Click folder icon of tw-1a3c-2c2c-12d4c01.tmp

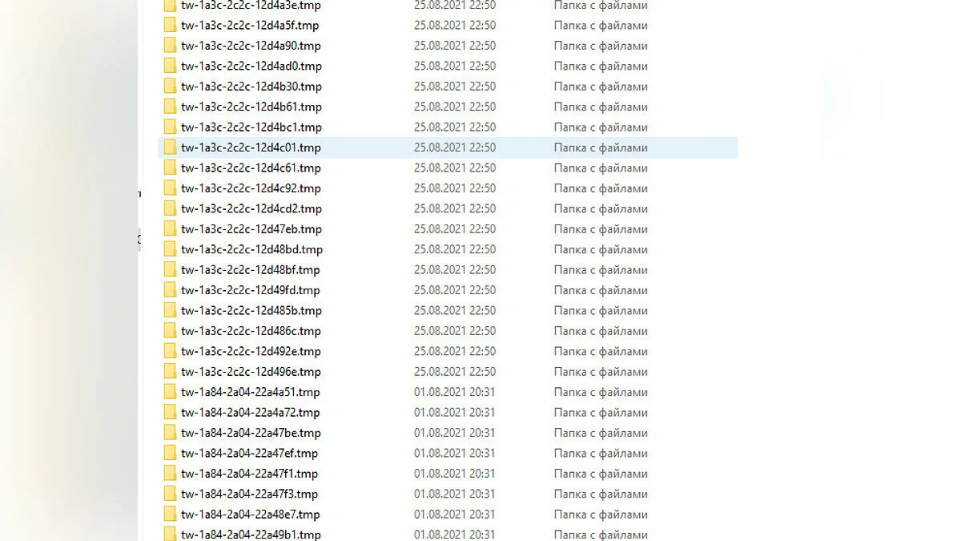[x=170, y=147]
